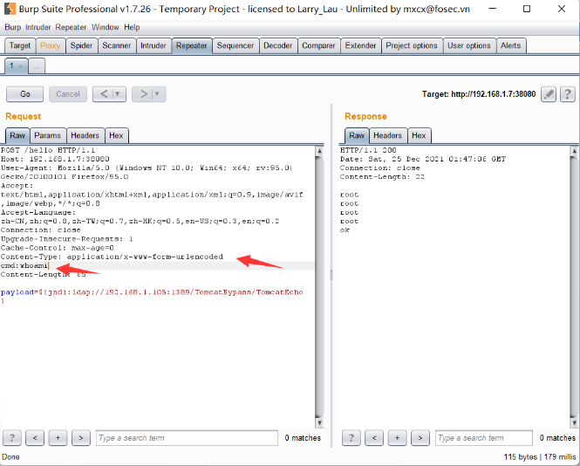Open the back-history dropdown arrow

pos(119,94)
